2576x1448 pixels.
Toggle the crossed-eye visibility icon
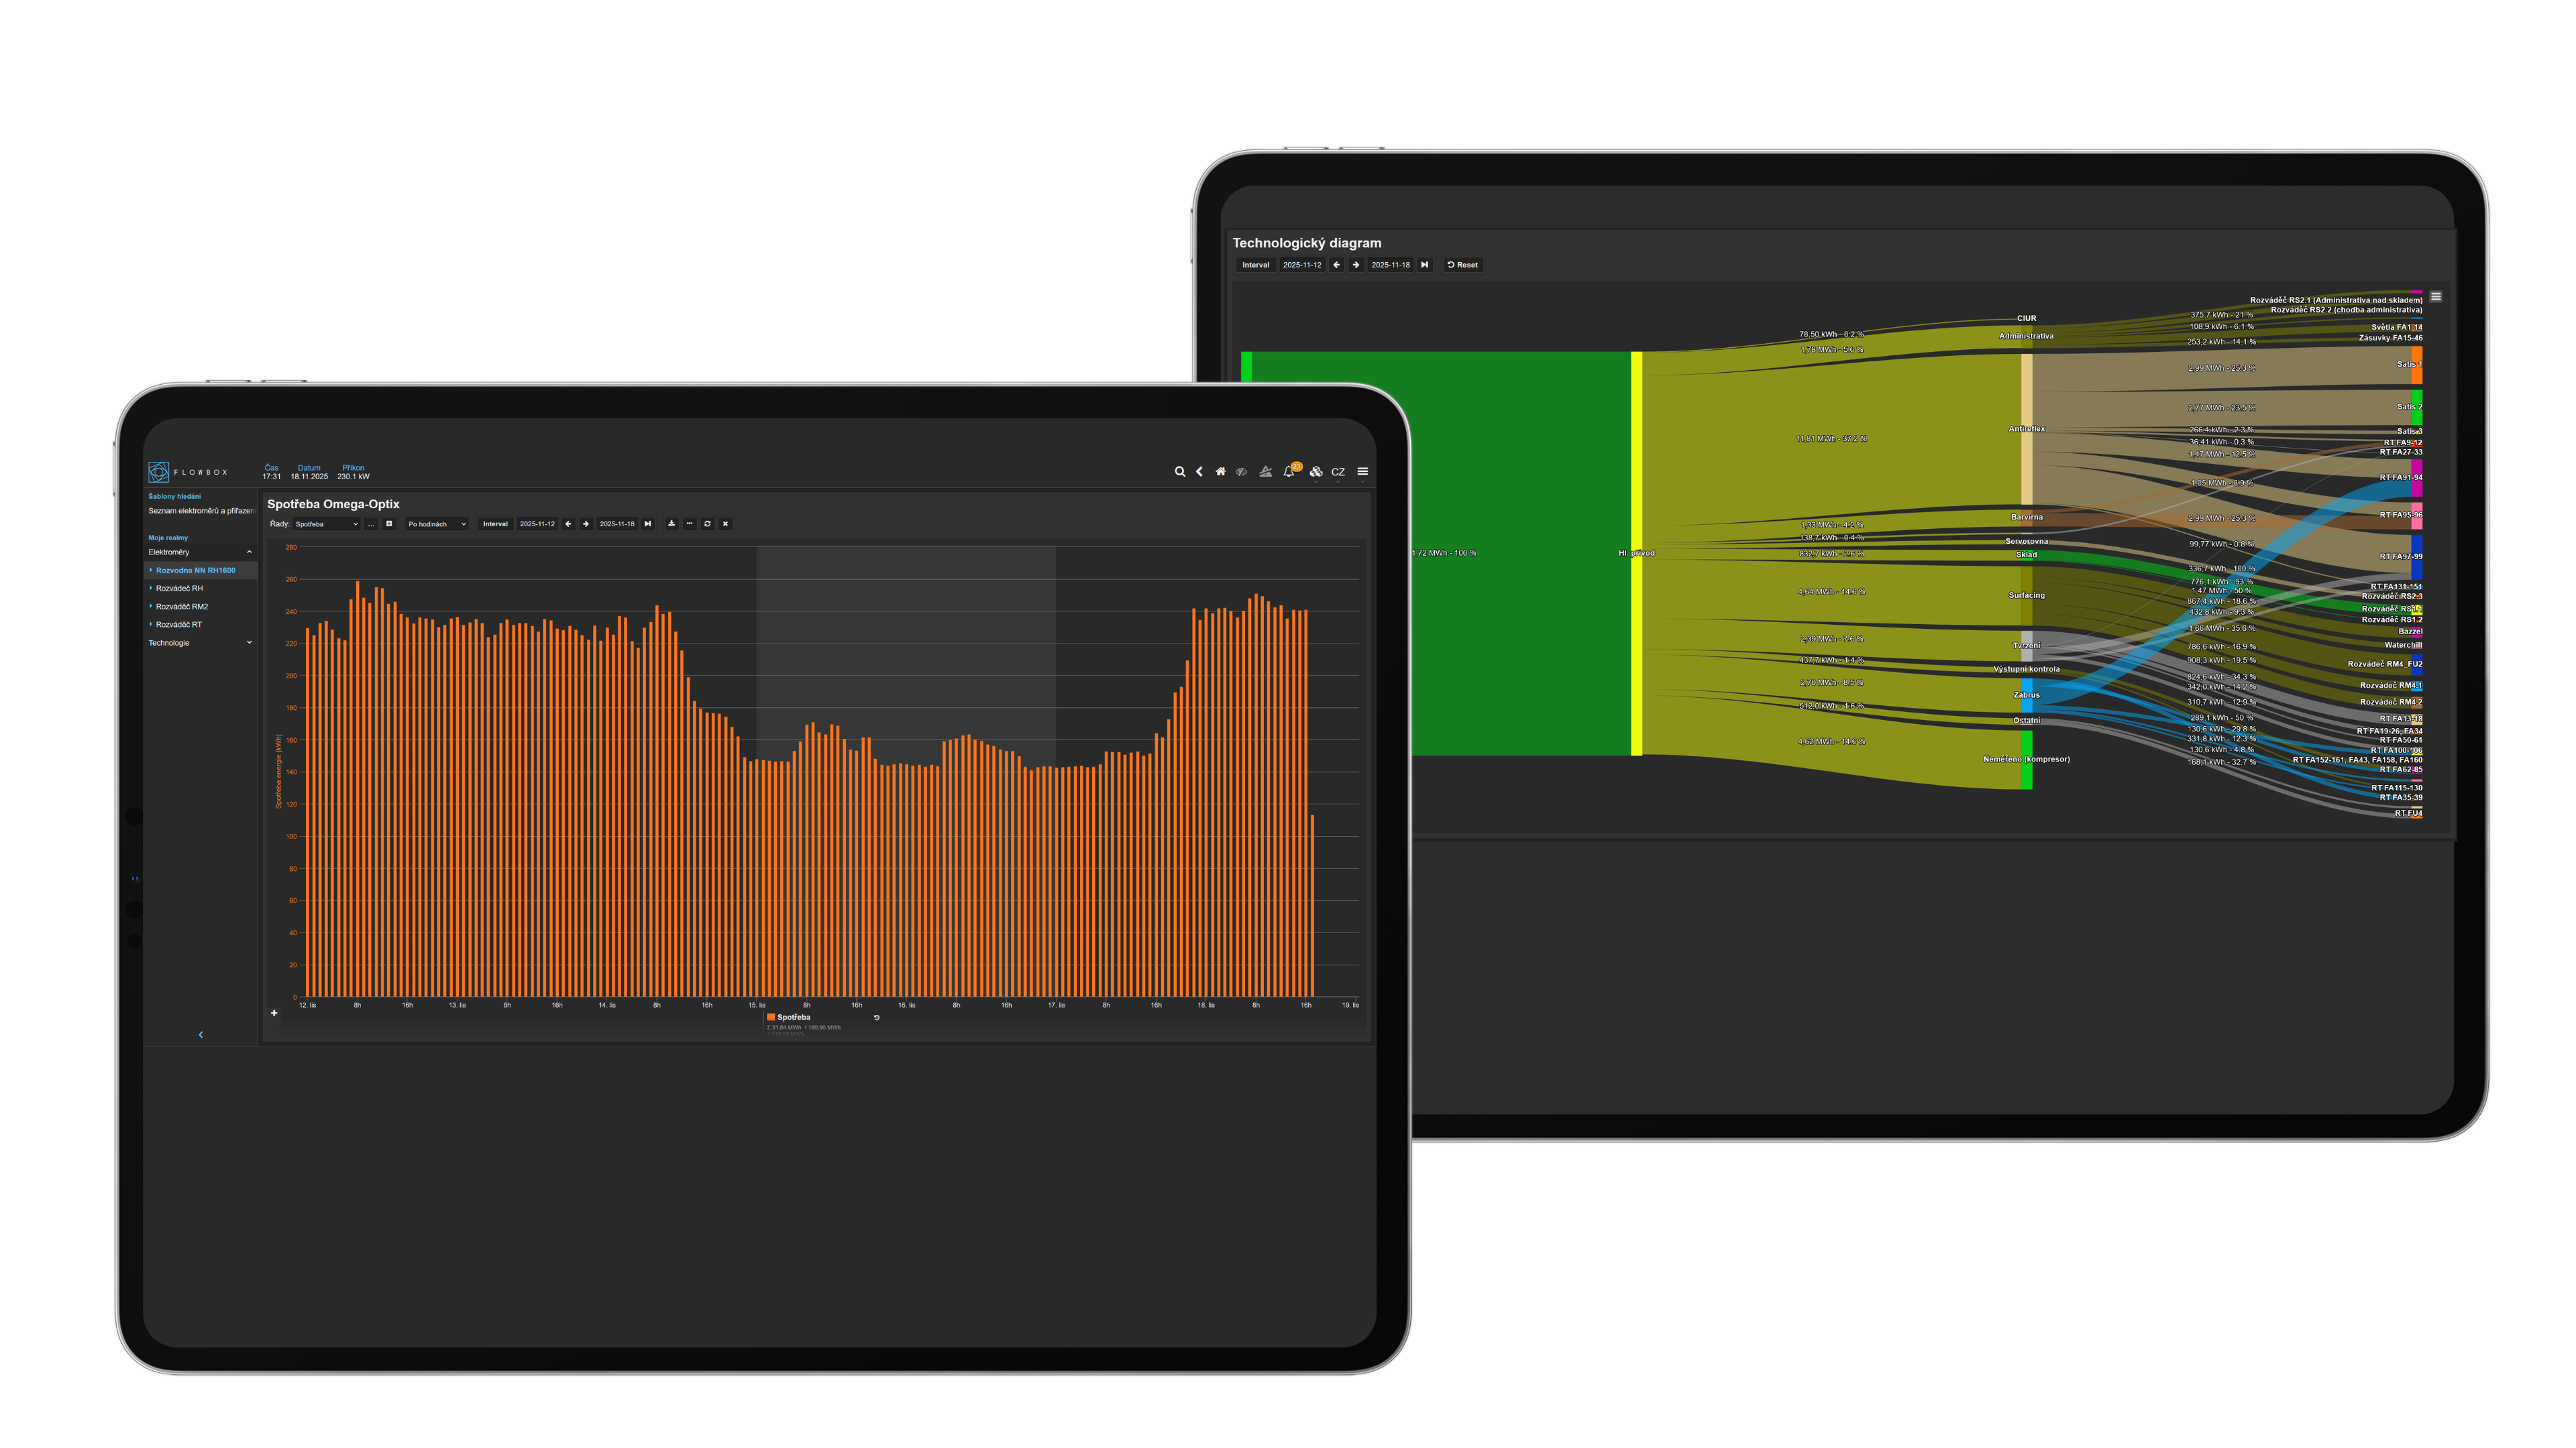click(1241, 472)
